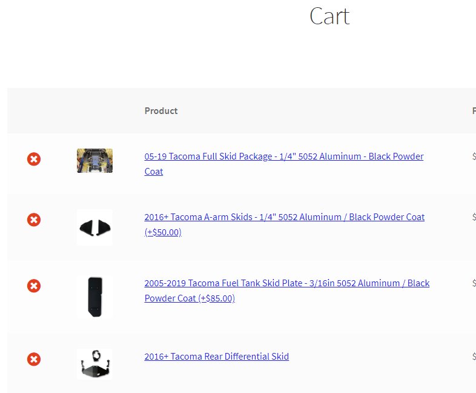Open the Fuel Tank Skid Plate thumbnail
Image resolution: width=476 pixels, height=393 pixels.
(94, 297)
